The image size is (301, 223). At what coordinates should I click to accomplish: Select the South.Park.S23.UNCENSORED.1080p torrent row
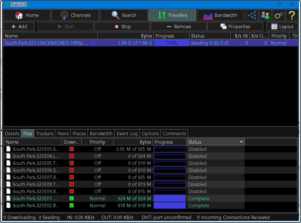(x=150, y=43)
